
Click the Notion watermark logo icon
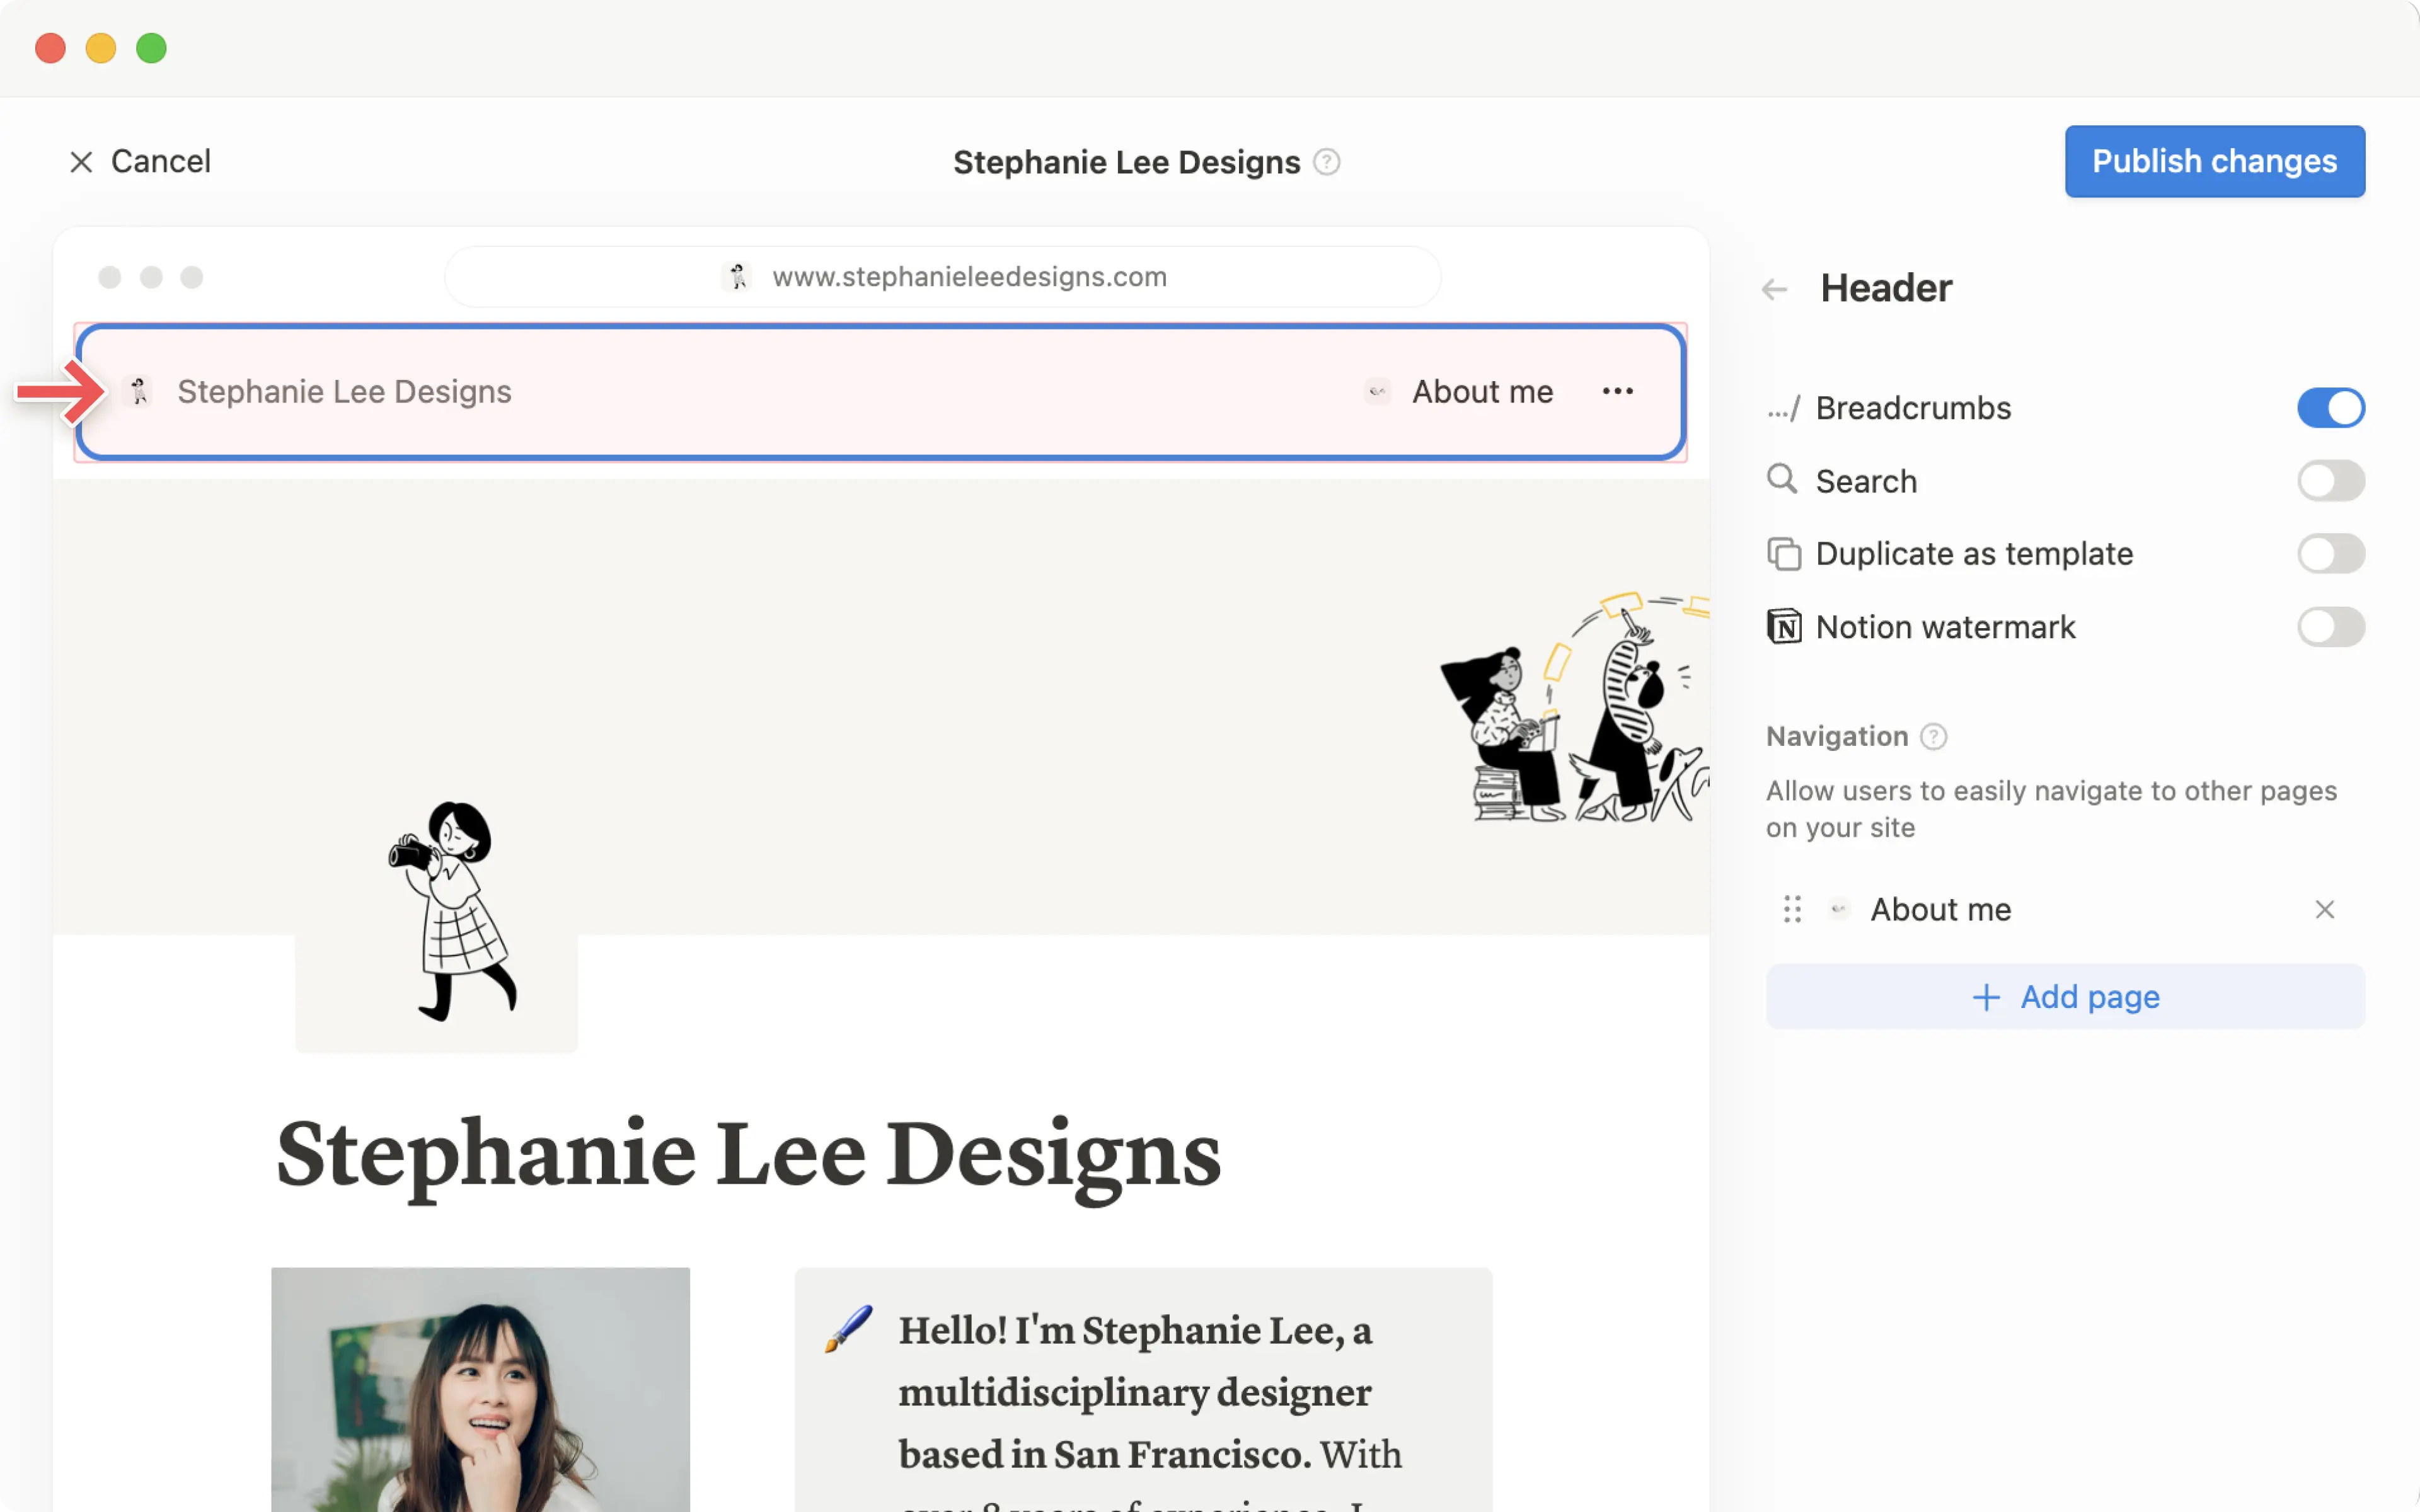point(1784,627)
